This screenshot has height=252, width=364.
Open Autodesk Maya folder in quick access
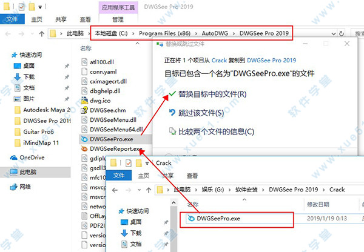coord(47,110)
